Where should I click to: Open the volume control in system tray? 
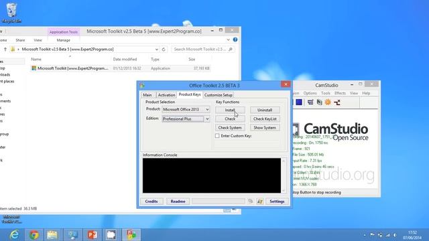(x=395, y=235)
